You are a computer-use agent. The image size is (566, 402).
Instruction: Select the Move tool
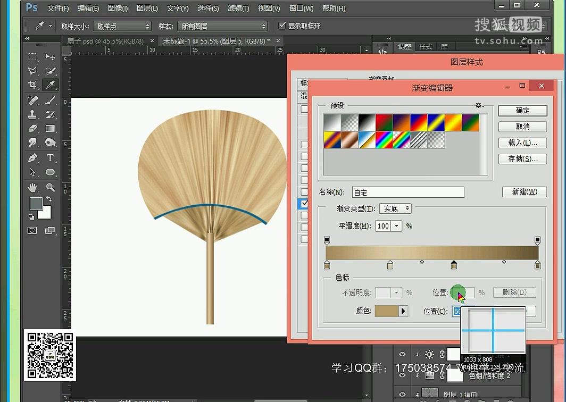tap(50, 57)
